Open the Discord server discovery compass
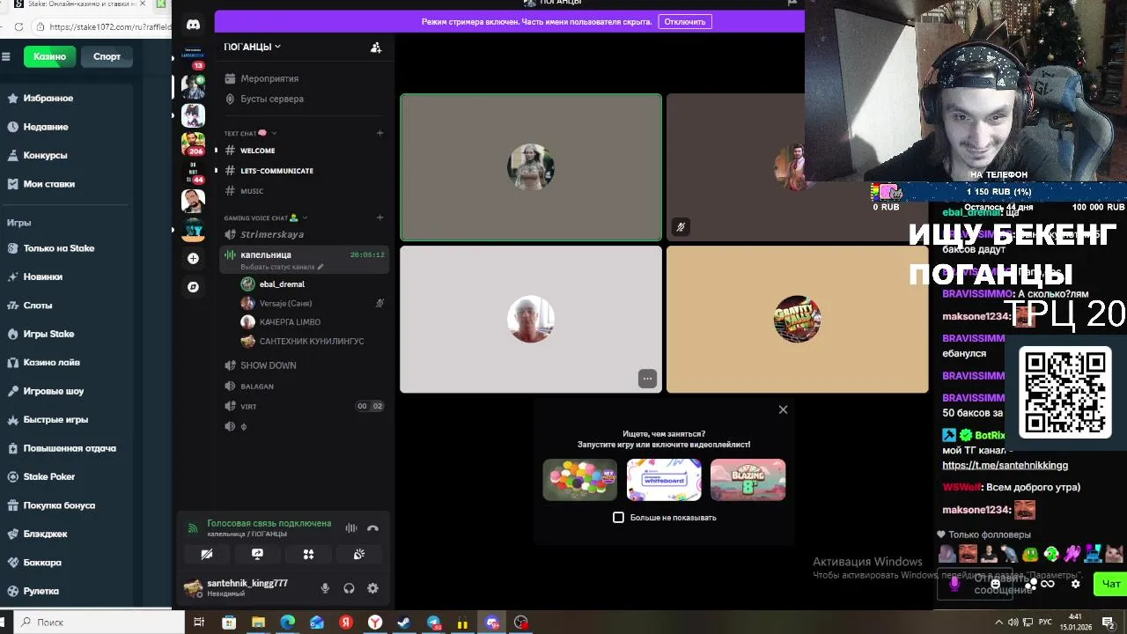The height and width of the screenshot is (634, 1127). click(x=193, y=287)
